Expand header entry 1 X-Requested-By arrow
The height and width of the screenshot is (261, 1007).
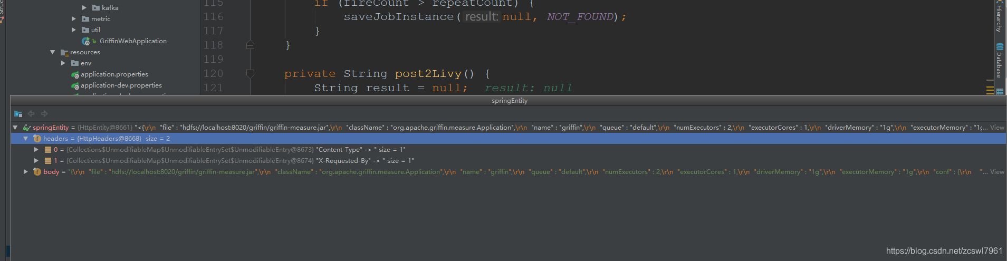tap(36, 160)
